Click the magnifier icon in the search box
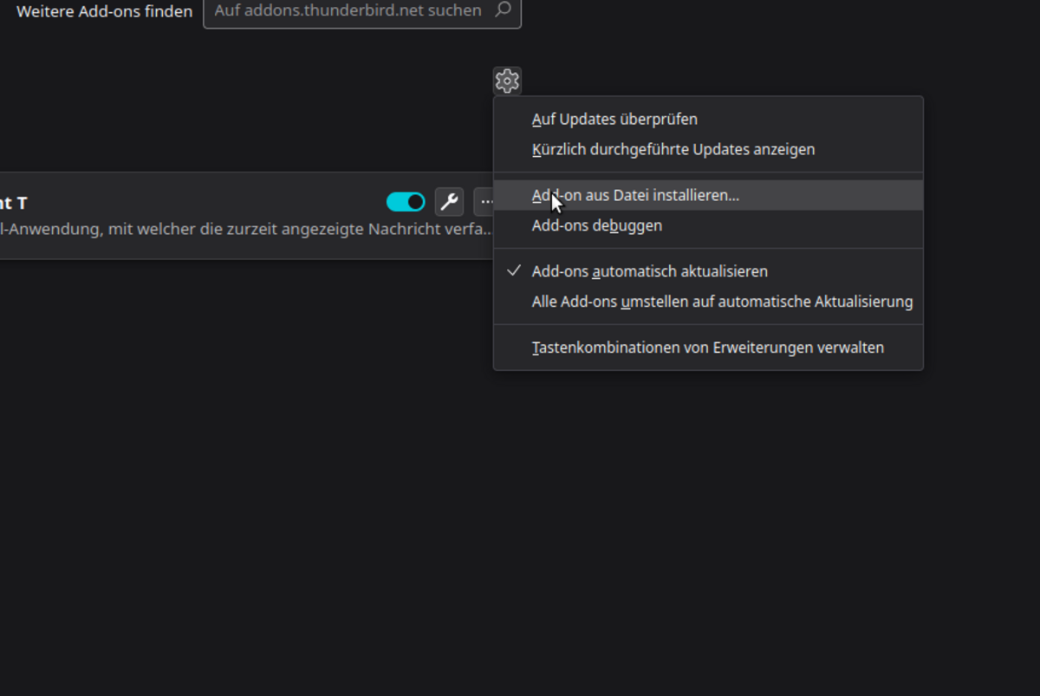The width and height of the screenshot is (1040, 696). pyautogui.click(x=503, y=10)
